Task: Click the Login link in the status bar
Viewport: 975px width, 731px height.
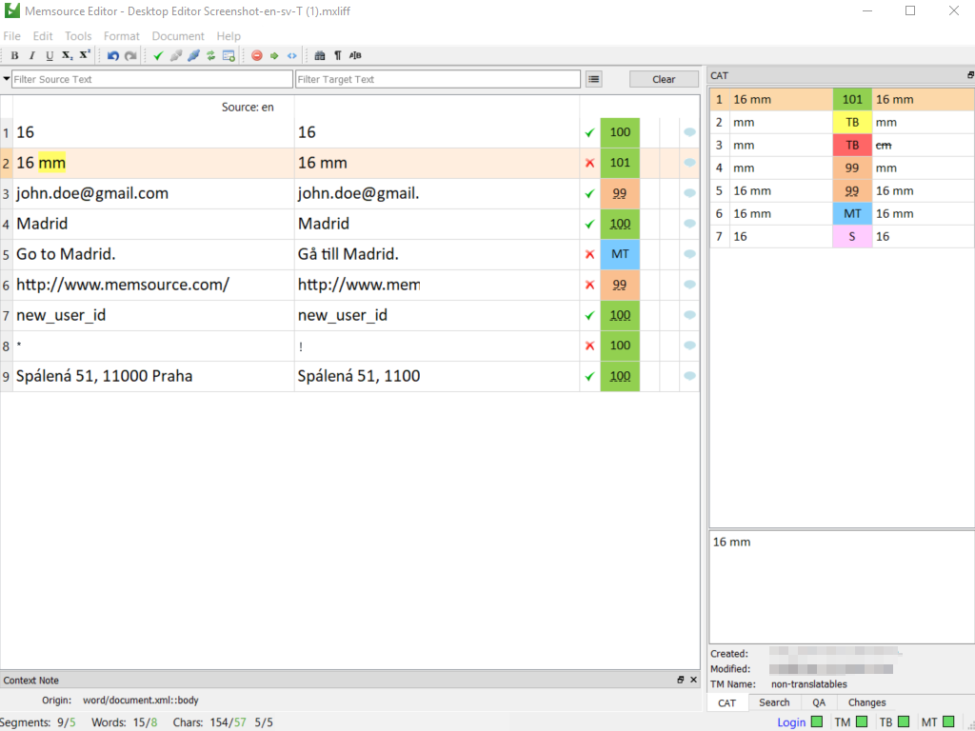Action: [791, 721]
